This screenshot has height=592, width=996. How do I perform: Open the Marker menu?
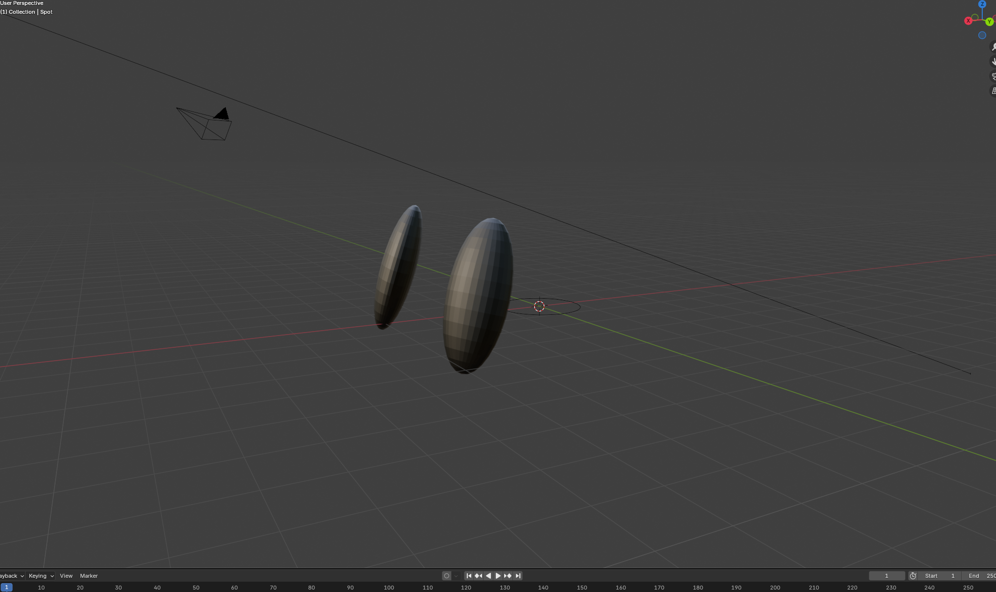88,576
